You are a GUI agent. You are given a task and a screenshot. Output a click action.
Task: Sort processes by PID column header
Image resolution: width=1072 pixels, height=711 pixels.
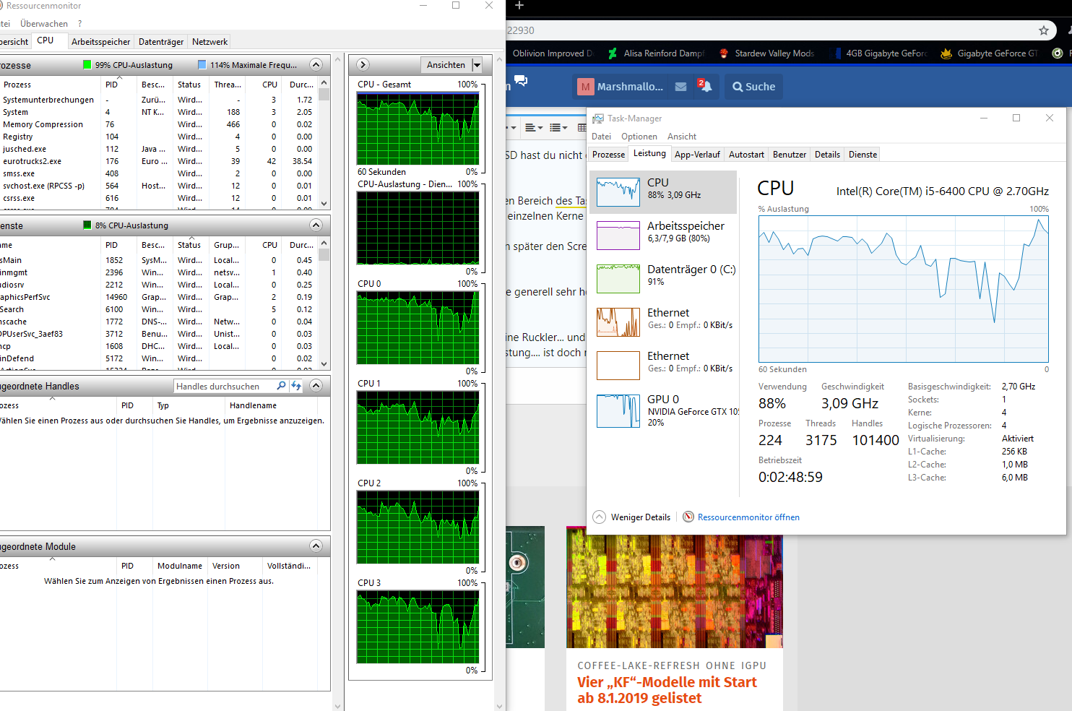pyautogui.click(x=119, y=85)
